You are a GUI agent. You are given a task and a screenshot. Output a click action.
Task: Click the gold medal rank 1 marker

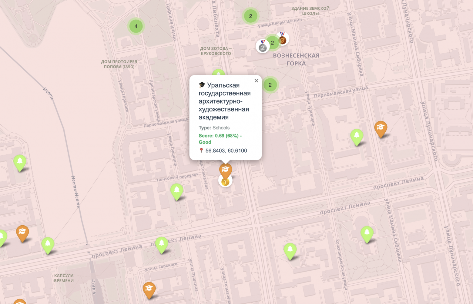[225, 181]
